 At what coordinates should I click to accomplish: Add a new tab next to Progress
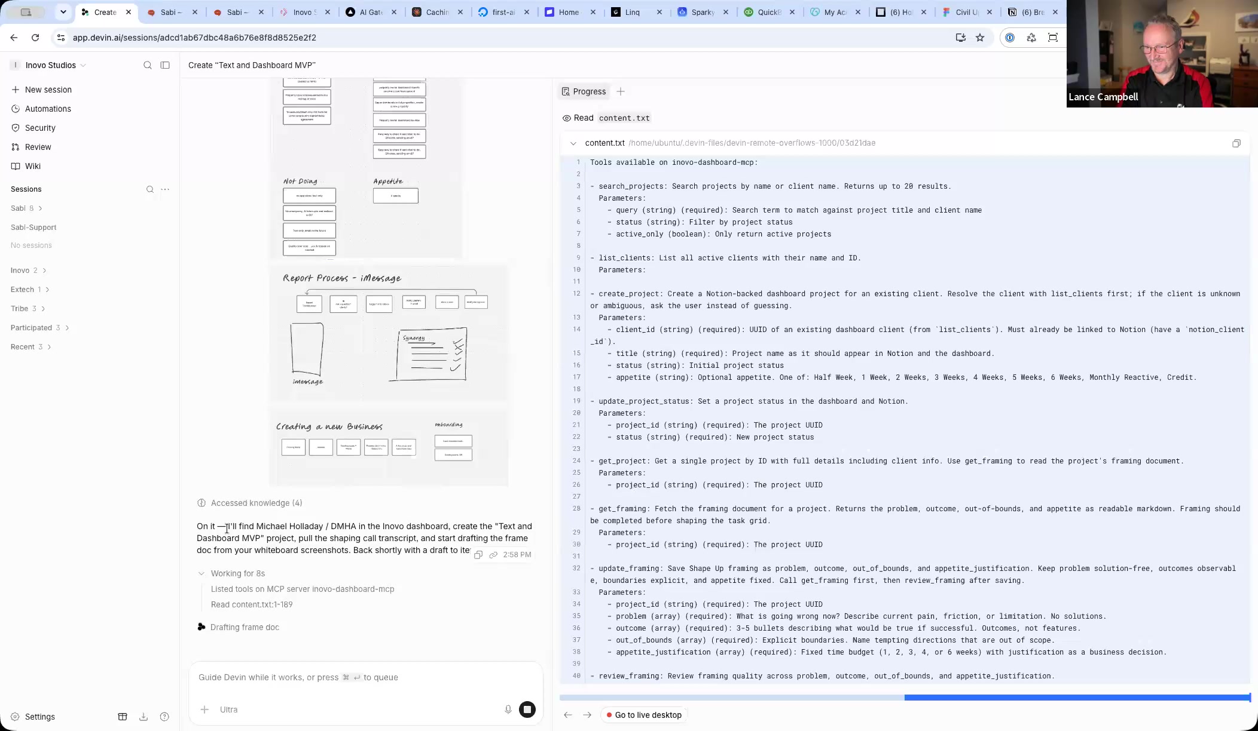pos(621,91)
